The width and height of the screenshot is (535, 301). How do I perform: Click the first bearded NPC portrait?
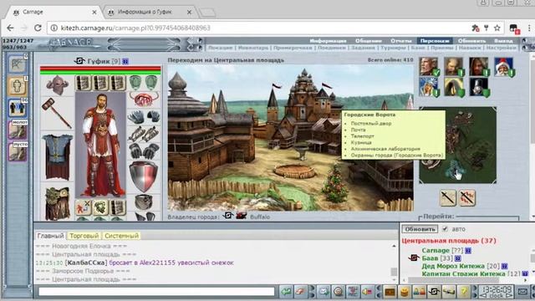pyautogui.click(x=429, y=67)
